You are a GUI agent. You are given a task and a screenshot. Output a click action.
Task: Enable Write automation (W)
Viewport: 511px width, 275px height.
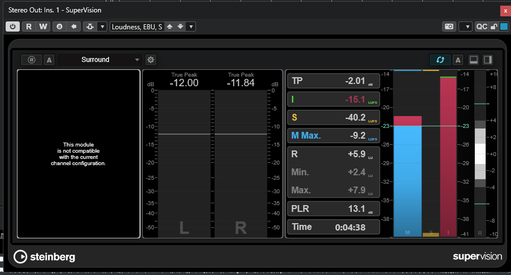click(x=43, y=26)
